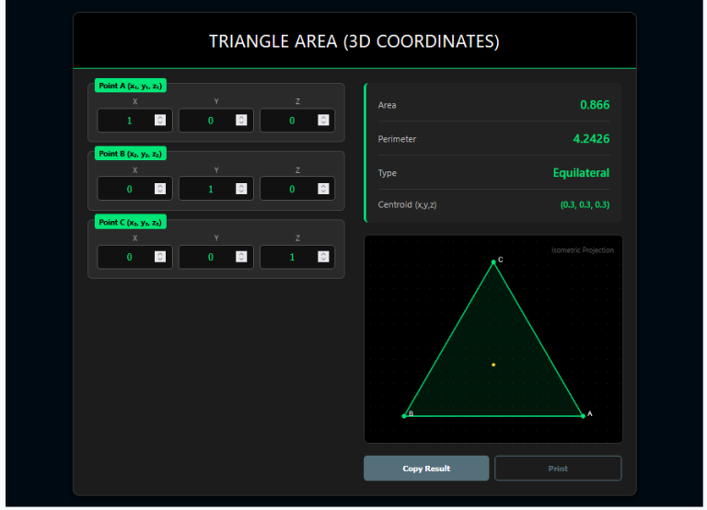The width and height of the screenshot is (707, 510).
Task: Use the spinner on Point A X field
Action: tap(160, 120)
